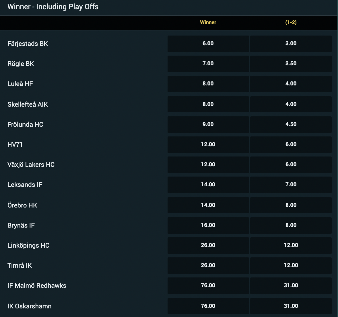Choose Frölunda HC (1-2) odds 4.50
338x317 pixels.
click(x=291, y=124)
